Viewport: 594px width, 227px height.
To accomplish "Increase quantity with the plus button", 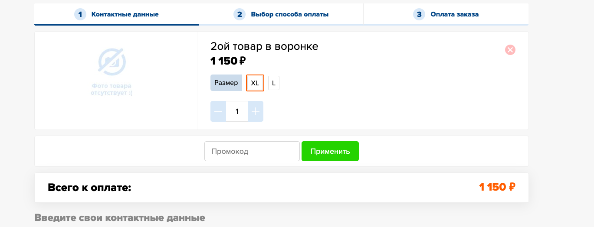I will point(256,111).
